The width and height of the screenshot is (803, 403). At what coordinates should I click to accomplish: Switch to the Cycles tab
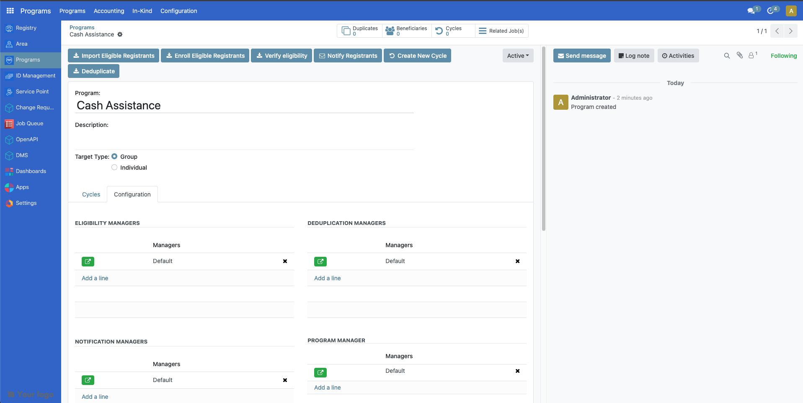tap(90, 194)
